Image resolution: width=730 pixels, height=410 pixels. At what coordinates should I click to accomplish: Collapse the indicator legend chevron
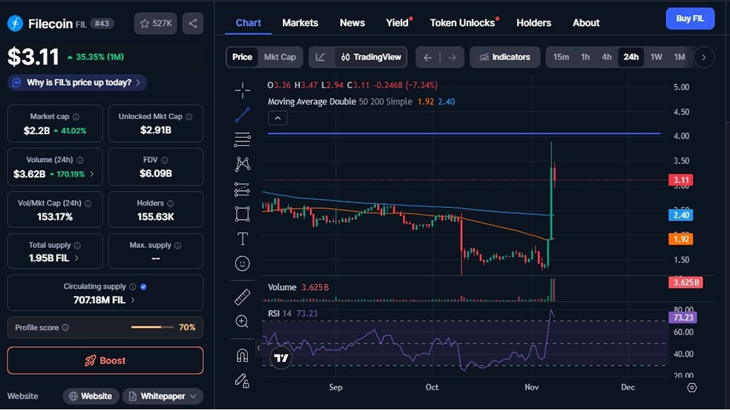277,118
